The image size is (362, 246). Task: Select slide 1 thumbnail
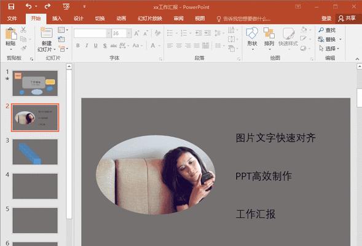pos(35,83)
